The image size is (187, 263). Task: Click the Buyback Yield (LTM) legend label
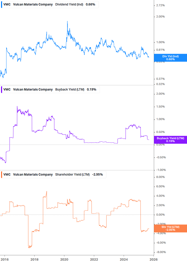click(70, 89)
